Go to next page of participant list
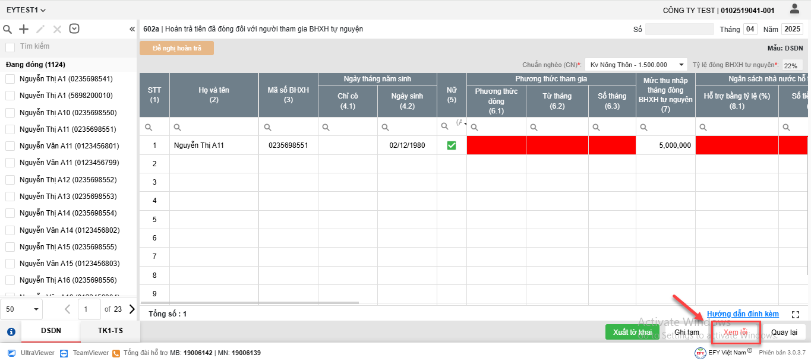811x361 pixels. 132,309
